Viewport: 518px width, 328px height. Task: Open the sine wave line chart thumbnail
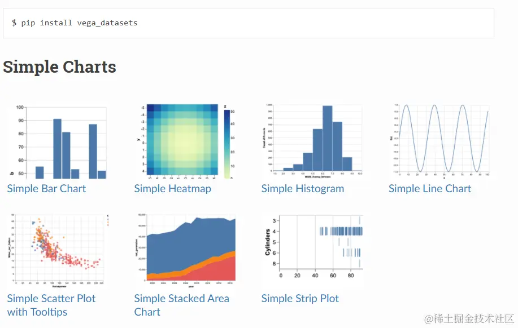pyautogui.click(x=439, y=141)
